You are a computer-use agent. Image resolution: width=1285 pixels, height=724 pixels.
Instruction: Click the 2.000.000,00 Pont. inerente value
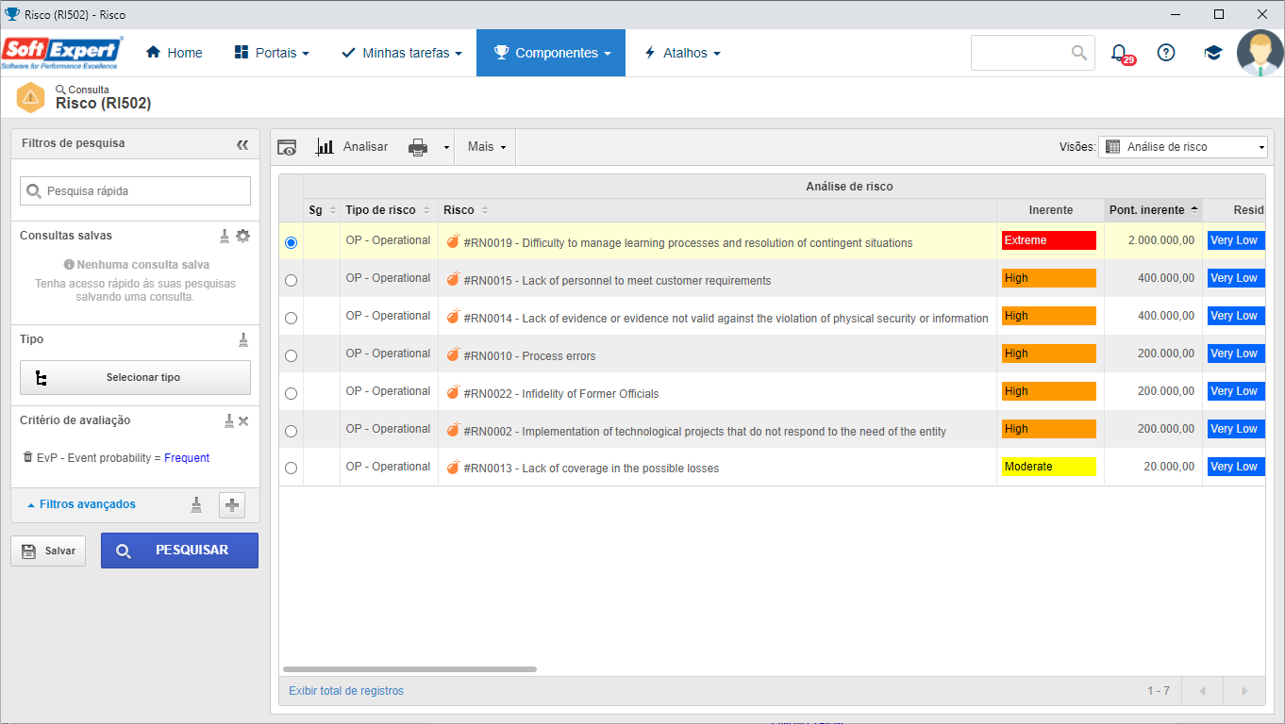(x=1160, y=241)
